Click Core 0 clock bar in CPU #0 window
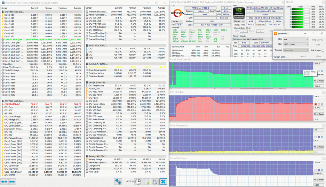The image size is (326, 187). pos(301,9)
